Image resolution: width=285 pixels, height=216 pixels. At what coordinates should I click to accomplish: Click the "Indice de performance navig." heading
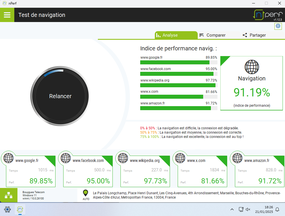coord(179,49)
